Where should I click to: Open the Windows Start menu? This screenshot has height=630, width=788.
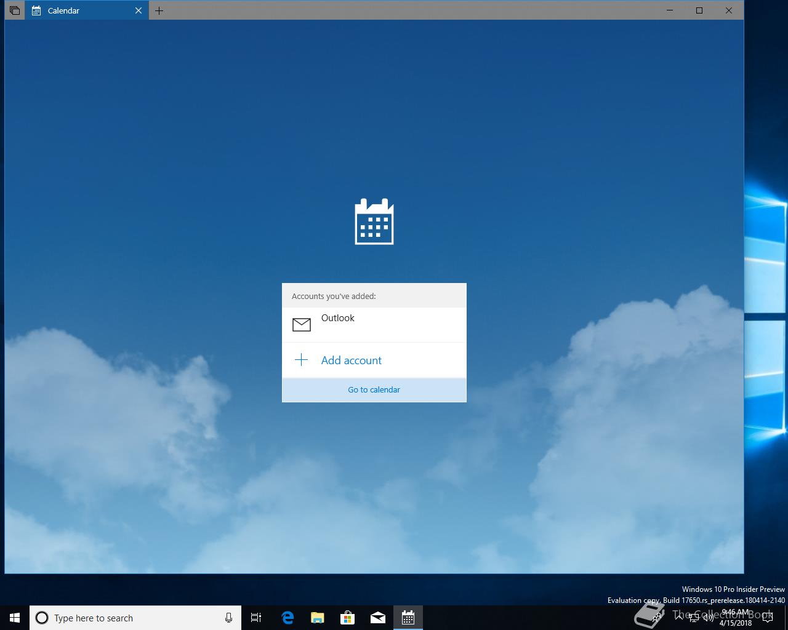pyautogui.click(x=15, y=618)
